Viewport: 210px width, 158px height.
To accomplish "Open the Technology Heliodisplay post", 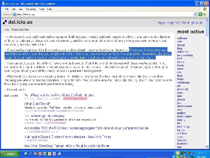I will (45, 116).
